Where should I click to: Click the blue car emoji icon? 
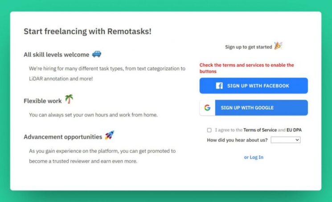tap(97, 54)
